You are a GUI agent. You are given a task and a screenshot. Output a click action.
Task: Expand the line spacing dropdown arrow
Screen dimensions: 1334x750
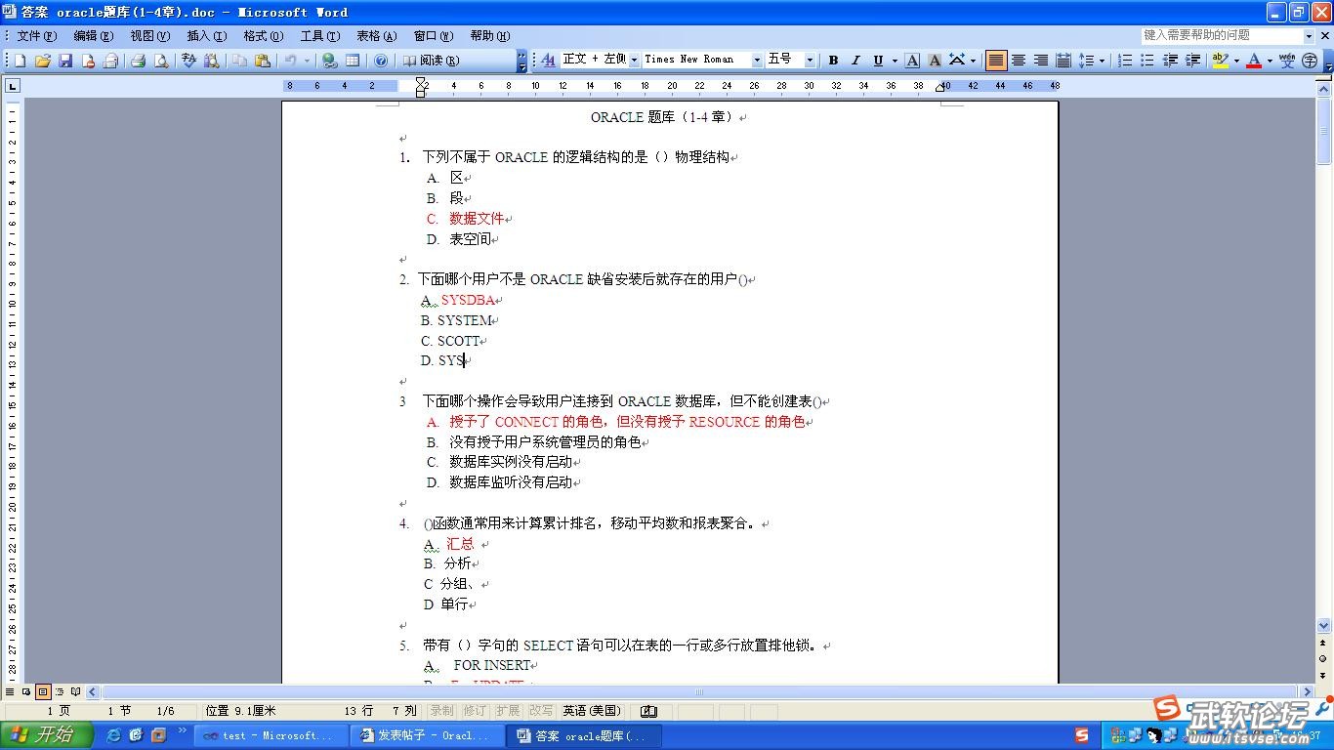[1102, 60]
